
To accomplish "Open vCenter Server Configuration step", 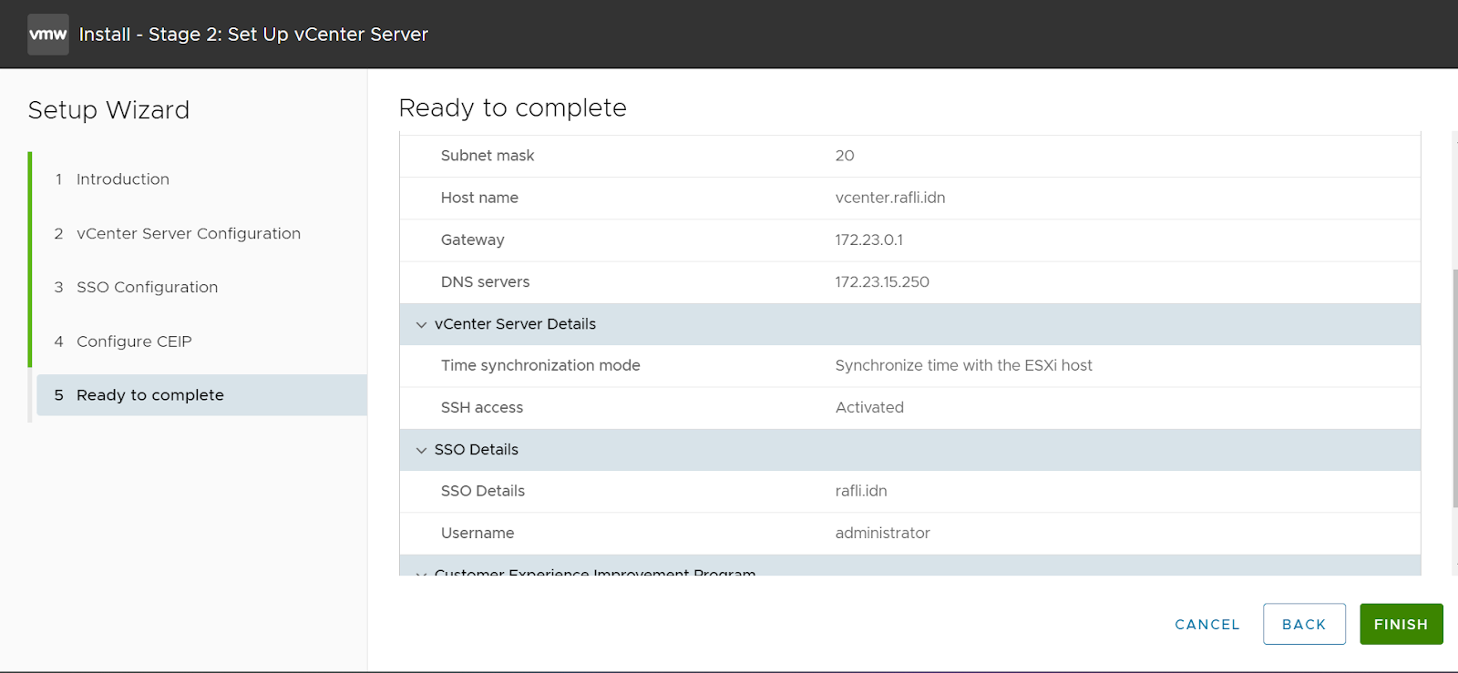I will click(x=188, y=233).
